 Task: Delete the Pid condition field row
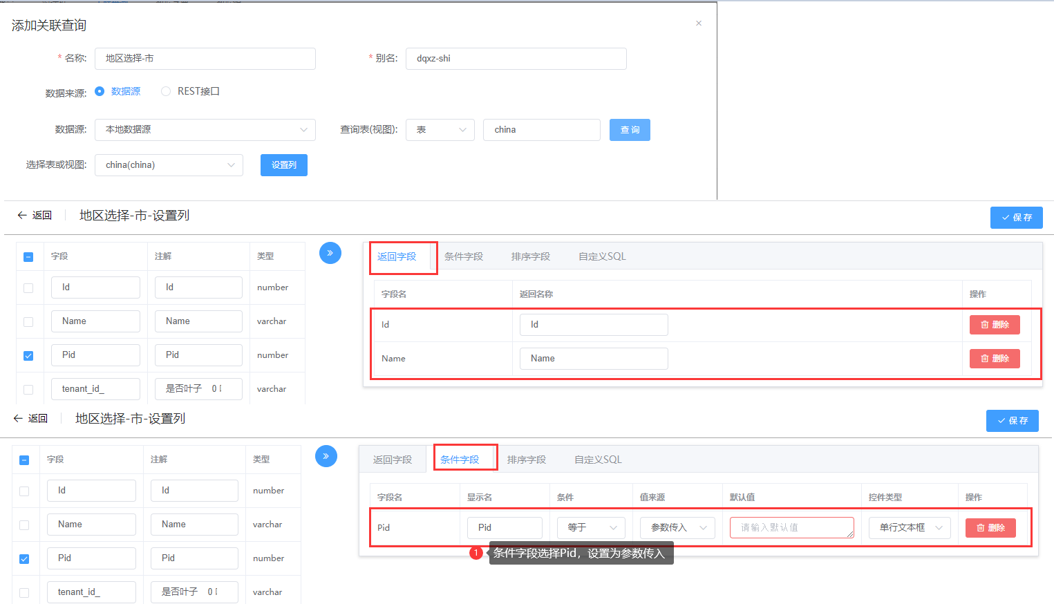[990, 528]
